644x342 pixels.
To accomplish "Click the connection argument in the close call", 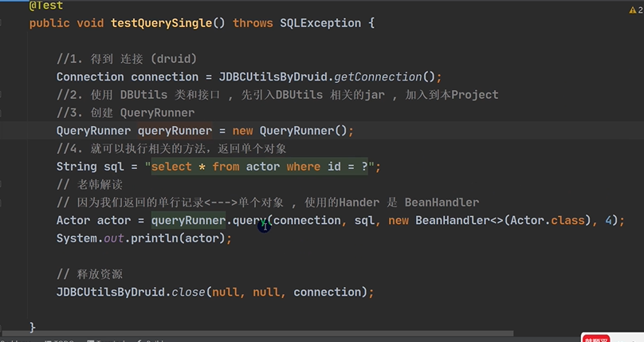I will coord(327,293).
